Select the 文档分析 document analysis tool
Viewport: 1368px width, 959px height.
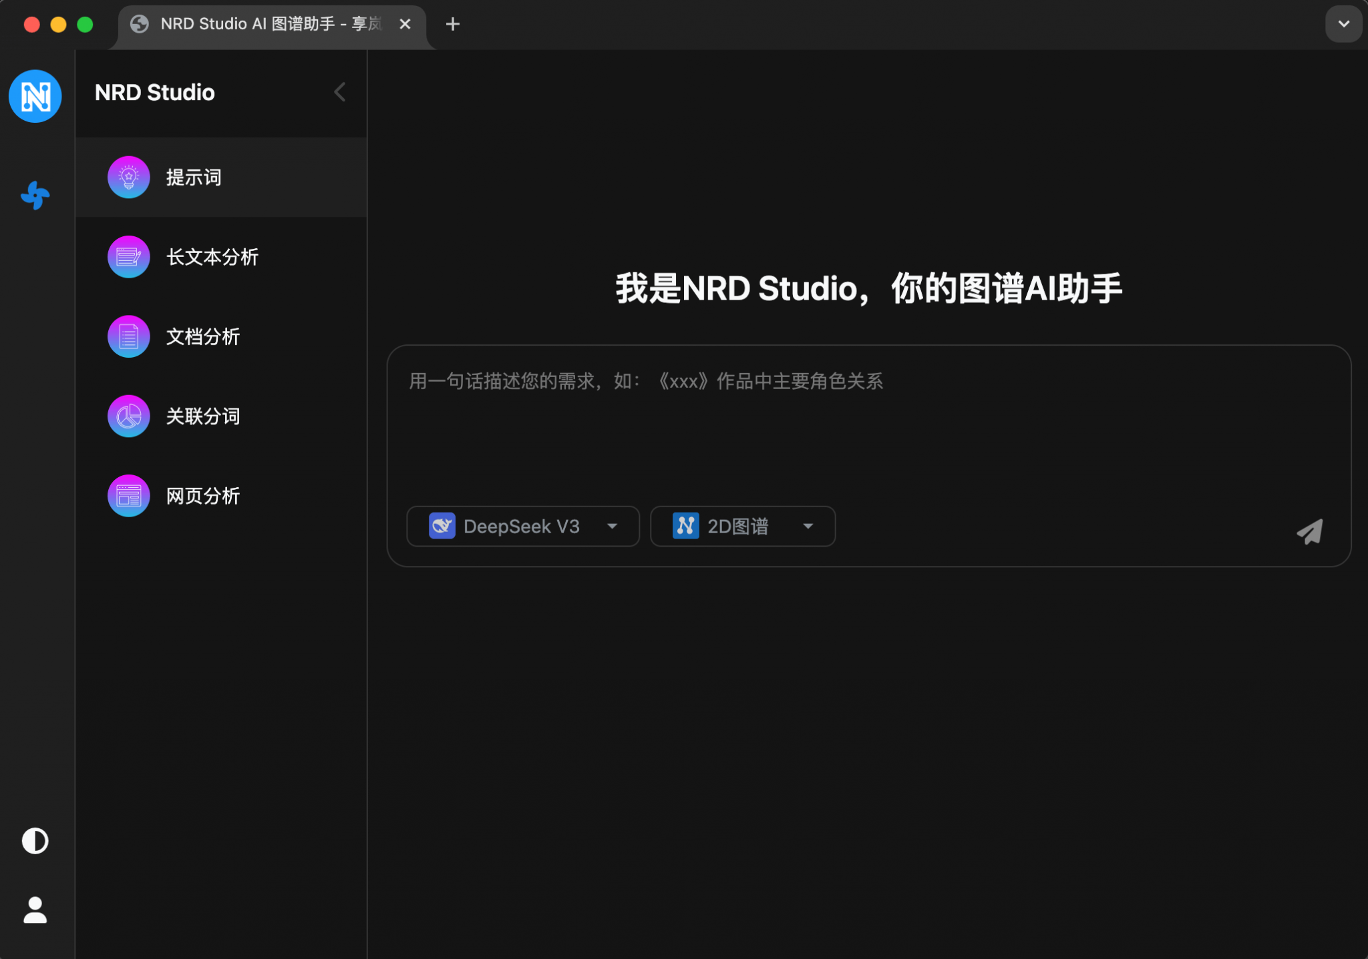pyautogui.click(x=203, y=336)
